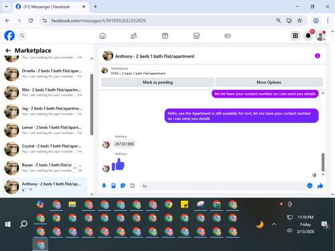Open the Crystal conversation
The height and width of the screenshot is (251, 335).
tap(45, 149)
